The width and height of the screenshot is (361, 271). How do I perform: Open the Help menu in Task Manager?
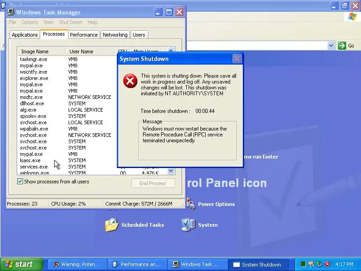tap(93, 22)
